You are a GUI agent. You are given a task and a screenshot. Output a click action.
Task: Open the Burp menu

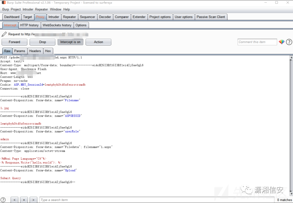[x=6, y=9]
